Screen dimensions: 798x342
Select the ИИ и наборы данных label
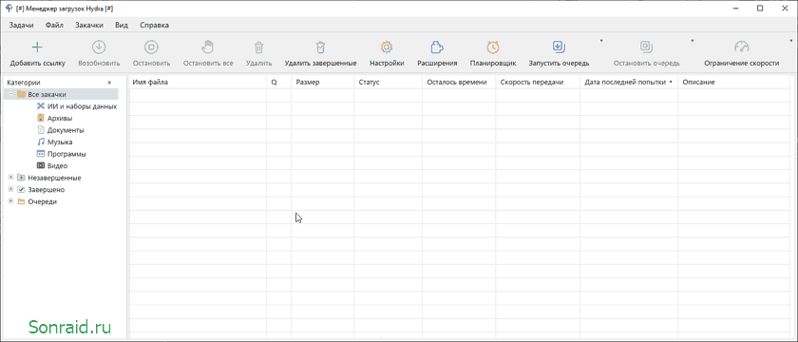82,106
